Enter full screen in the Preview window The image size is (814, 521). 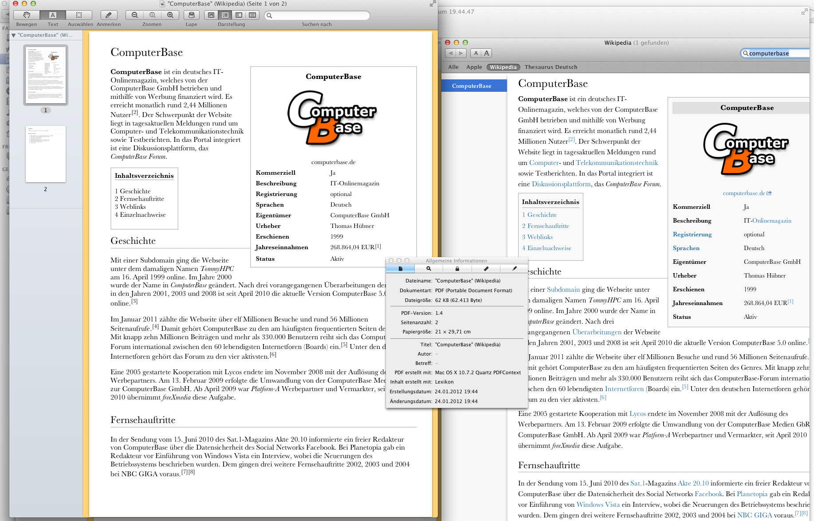[x=433, y=4]
